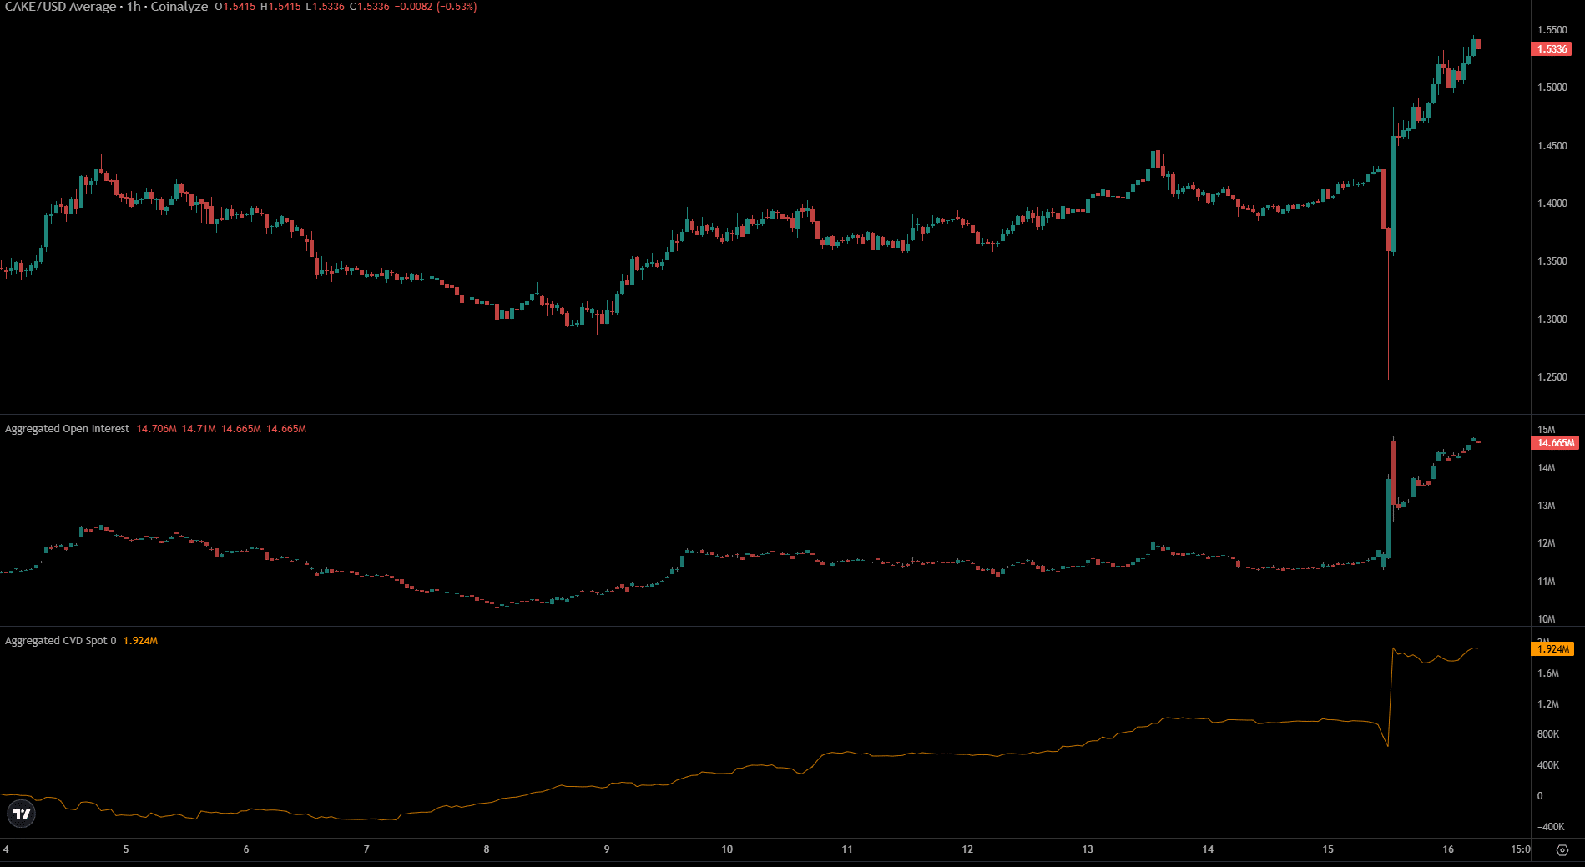Click the 800K level on CVD scale
1585x867 pixels.
[x=1548, y=734]
